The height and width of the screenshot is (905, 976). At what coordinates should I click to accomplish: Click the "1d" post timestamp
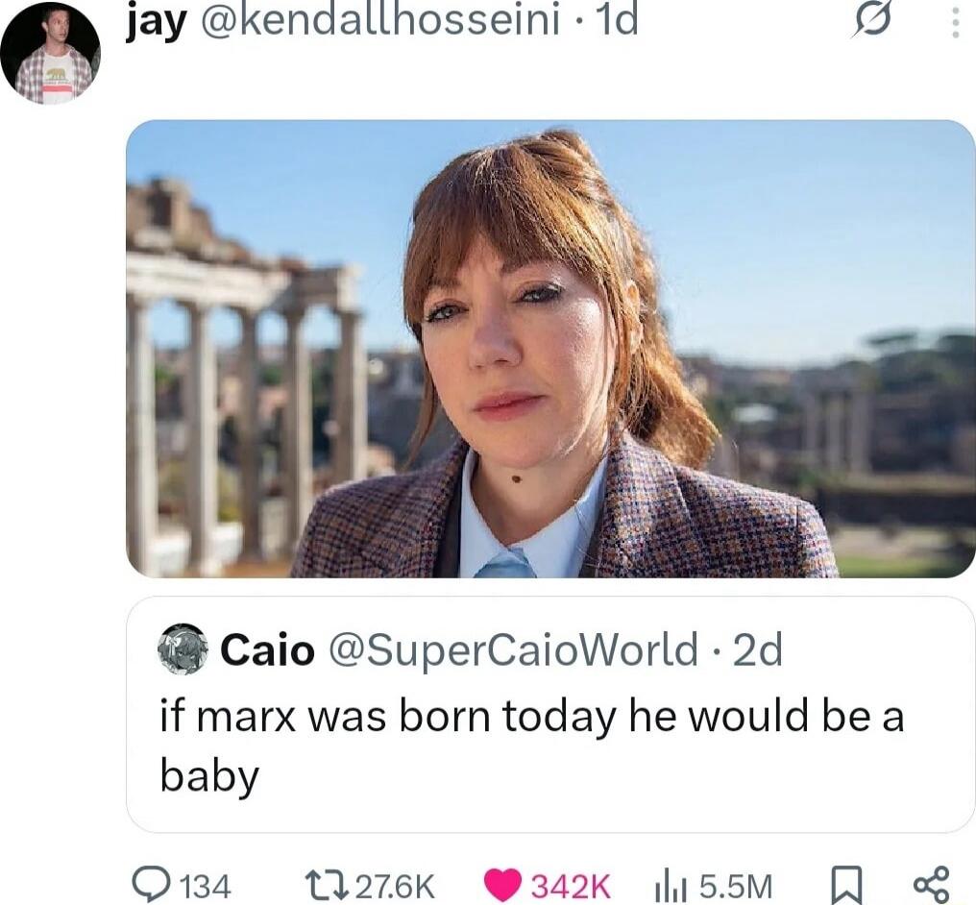[x=617, y=21]
